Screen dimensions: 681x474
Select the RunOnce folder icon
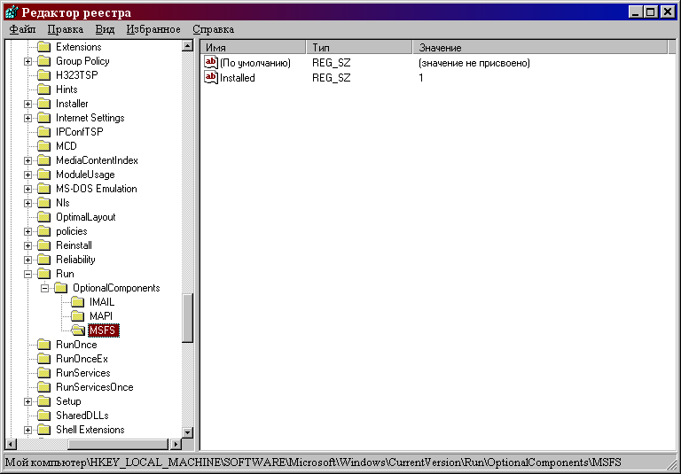[x=43, y=345]
